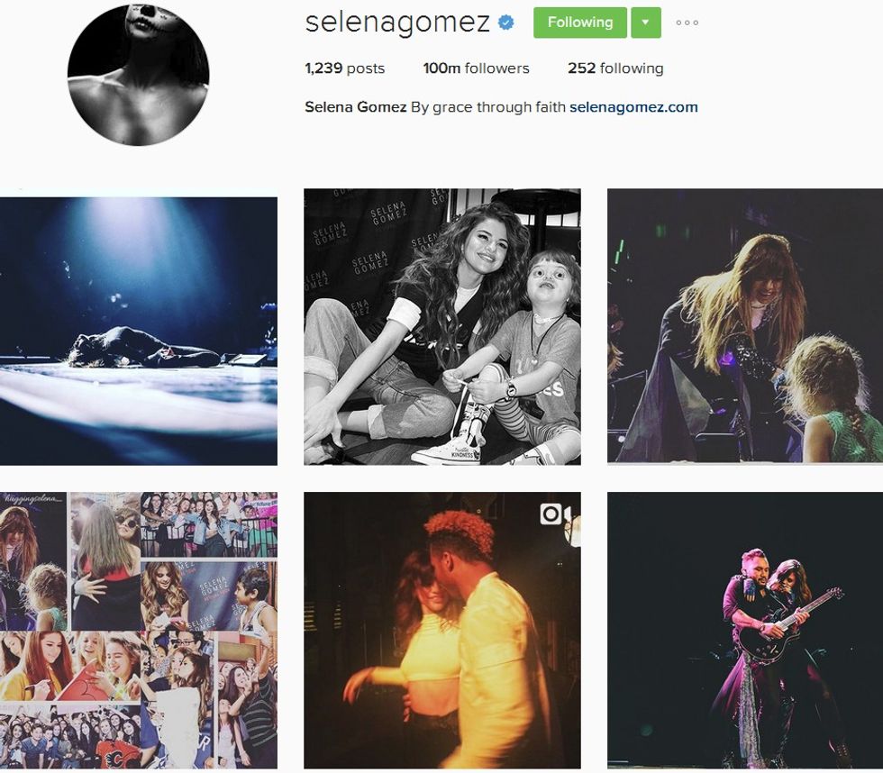Open the blue spotlight stage photo
Screen dimensions: 883x773
(x=139, y=331)
